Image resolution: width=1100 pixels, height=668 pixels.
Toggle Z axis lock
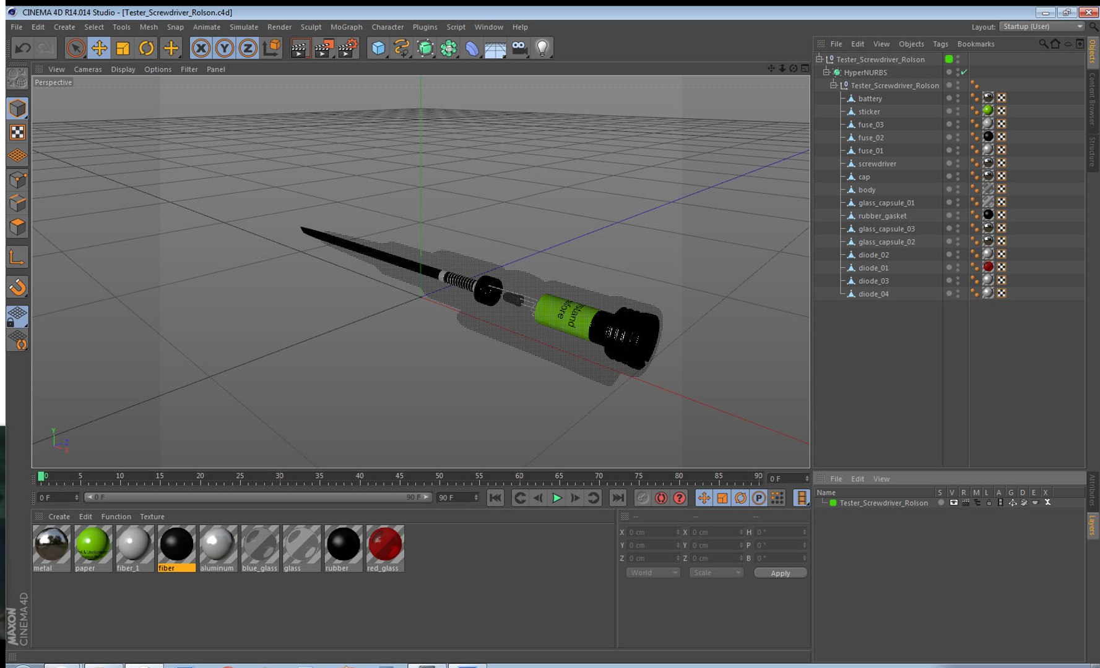pyautogui.click(x=248, y=48)
